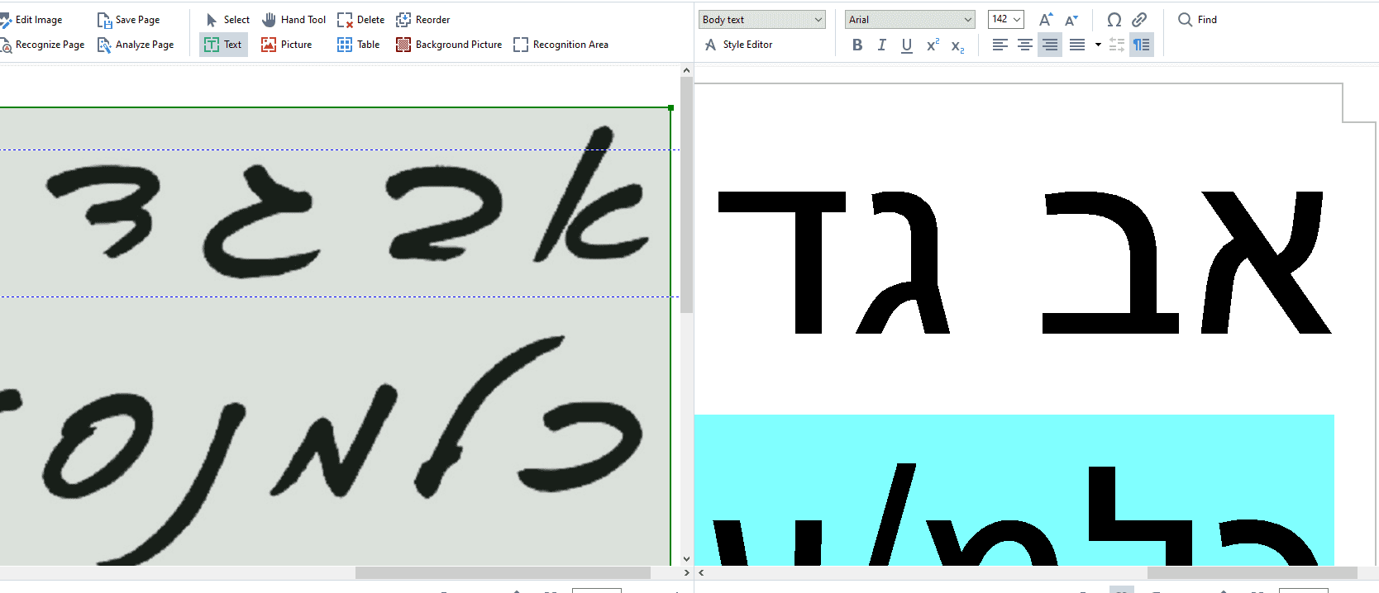Increase font size with larger A icon

click(x=1046, y=20)
